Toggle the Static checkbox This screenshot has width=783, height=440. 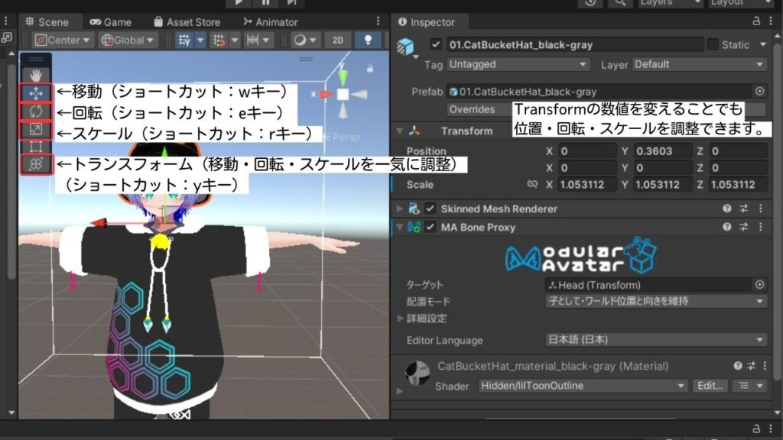pyautogui.click(x=713, y=44)
